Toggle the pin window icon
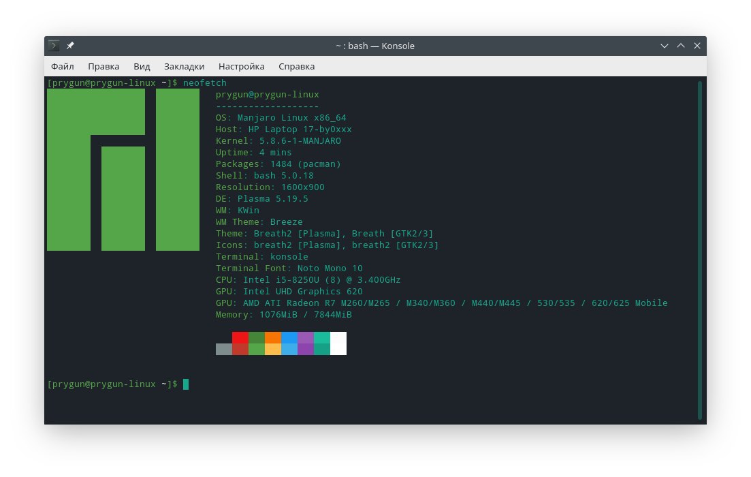The width and height of the screenshot is (751, 477). [70, 46]
